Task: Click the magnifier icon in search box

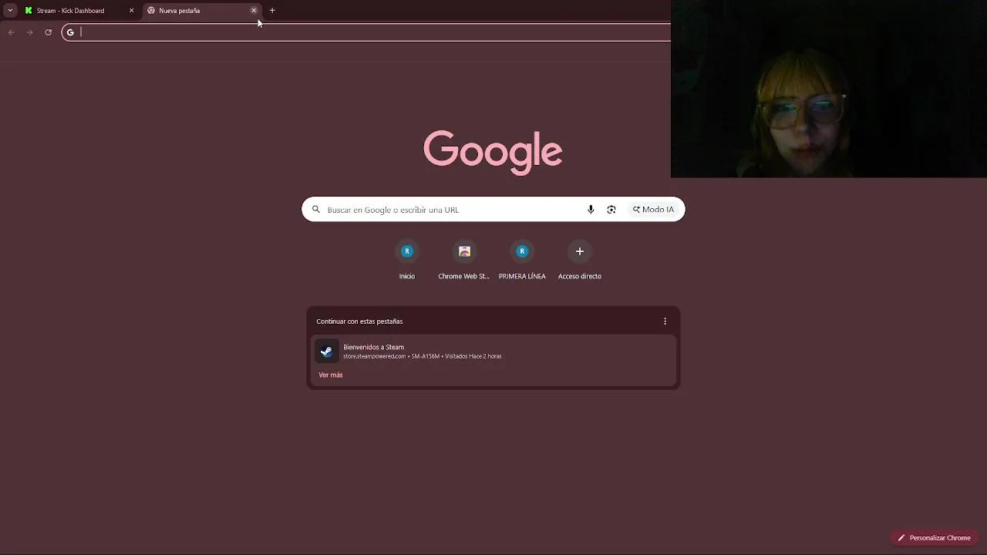Action: pos(316,210)
